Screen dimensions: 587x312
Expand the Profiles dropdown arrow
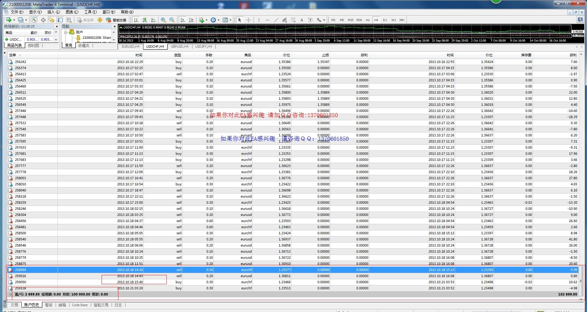(26, 20)
